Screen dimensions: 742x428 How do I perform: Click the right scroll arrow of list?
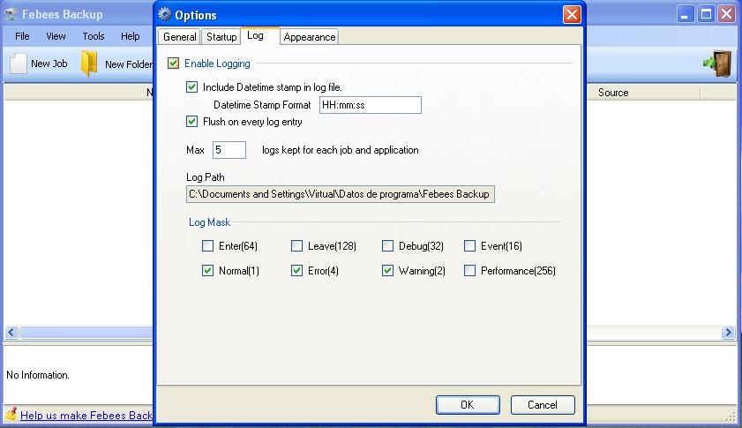pos(728,333)
